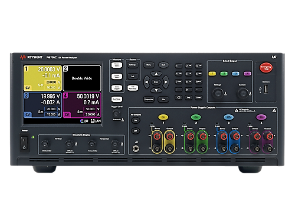Push the Voltage knob
Image resolution: width=295 pixels, height=221 pixels.
pos(218,93)
